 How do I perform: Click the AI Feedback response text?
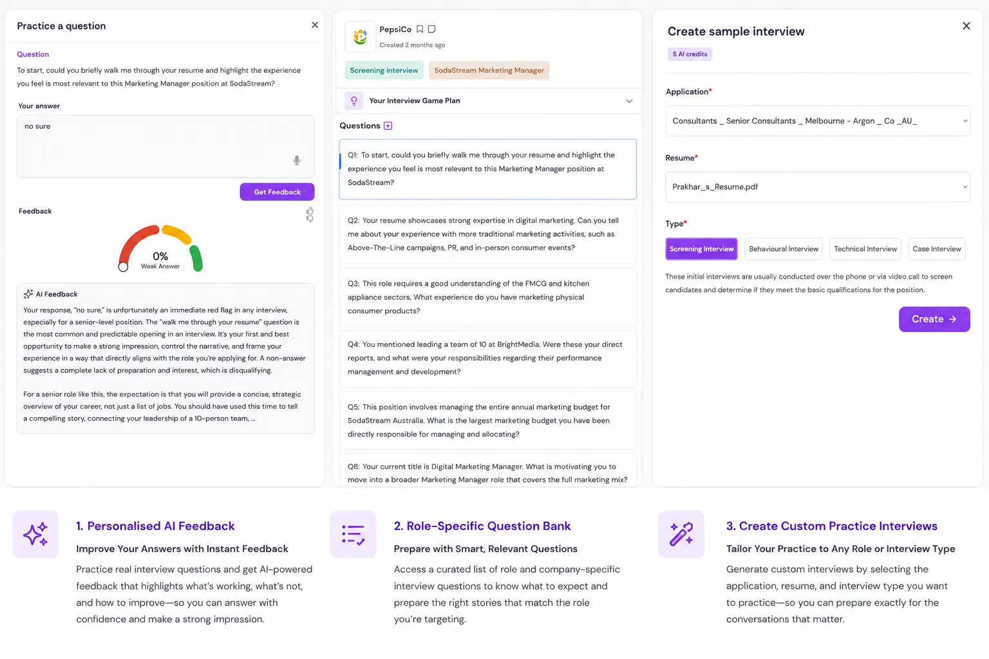165,364
